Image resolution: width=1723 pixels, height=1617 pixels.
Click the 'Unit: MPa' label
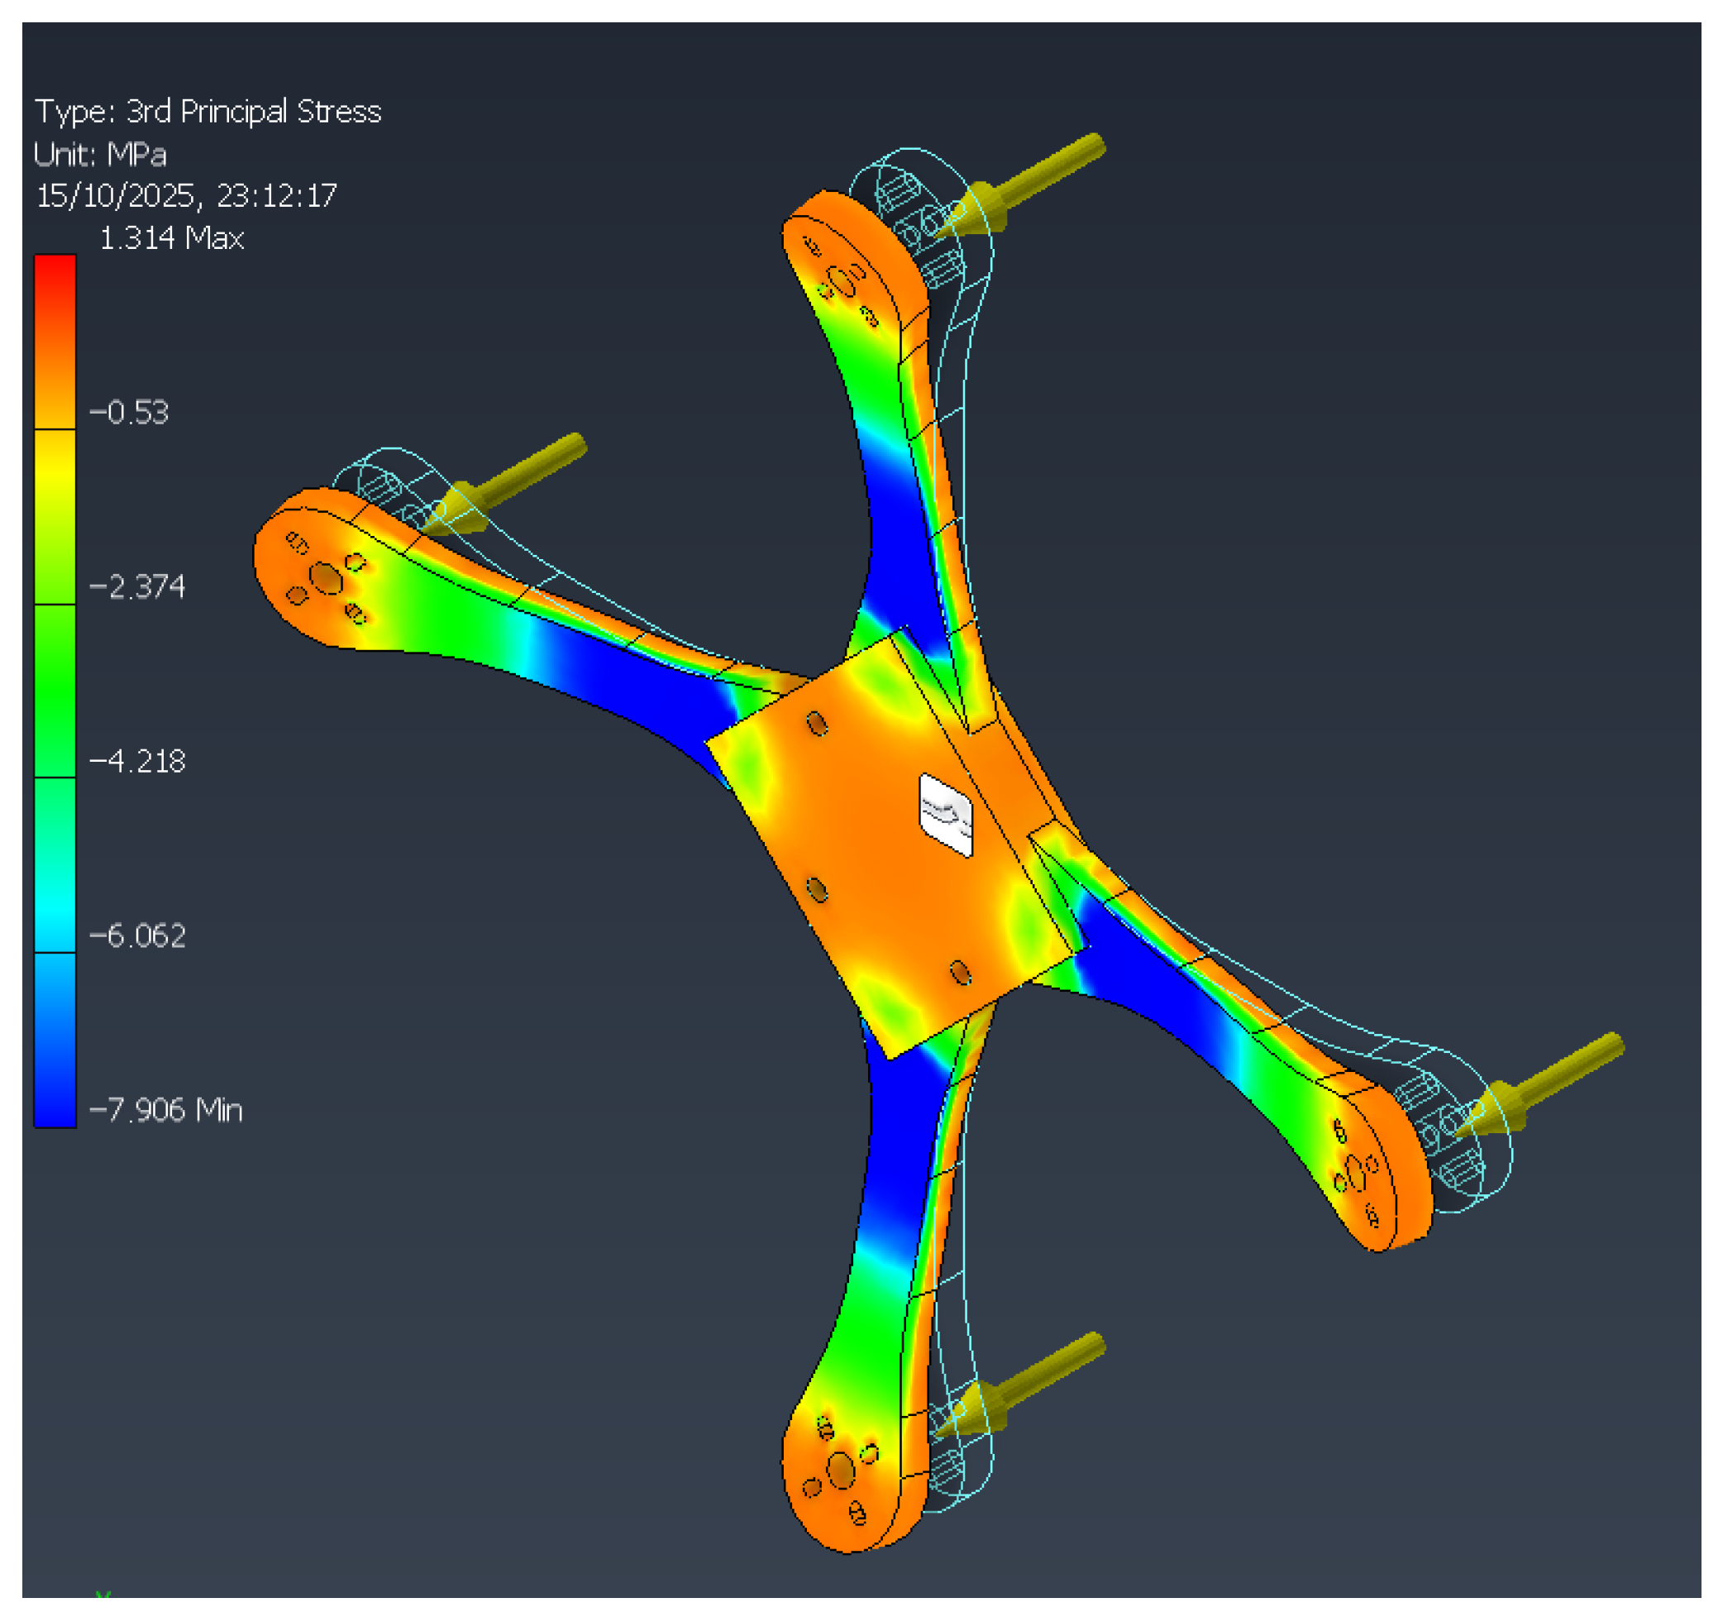pos(101,155)
